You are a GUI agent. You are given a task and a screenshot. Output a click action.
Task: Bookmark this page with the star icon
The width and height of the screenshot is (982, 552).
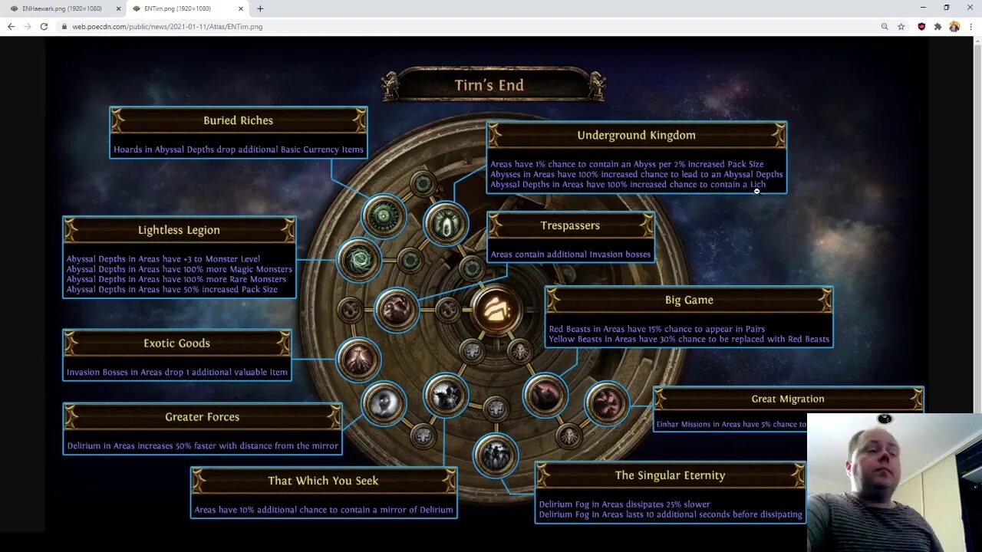(901, 26)
